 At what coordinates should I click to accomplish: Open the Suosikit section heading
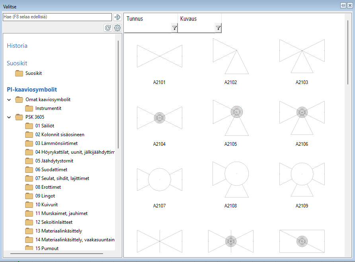pos(17,63)
